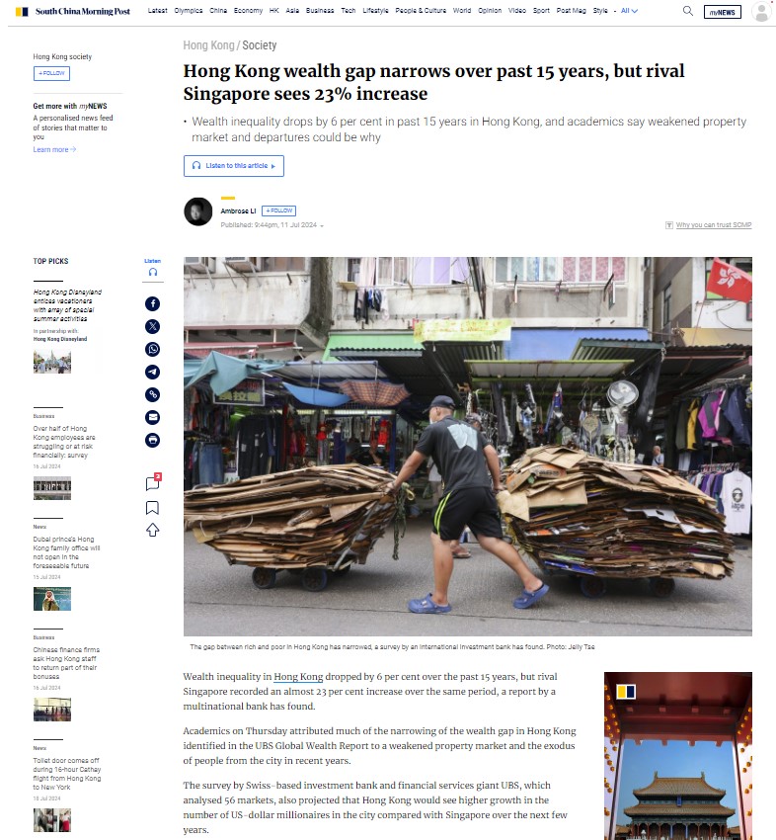The image size is (776, 840).
Task: Expand the All sections dropdown
Action: (629, 11)
